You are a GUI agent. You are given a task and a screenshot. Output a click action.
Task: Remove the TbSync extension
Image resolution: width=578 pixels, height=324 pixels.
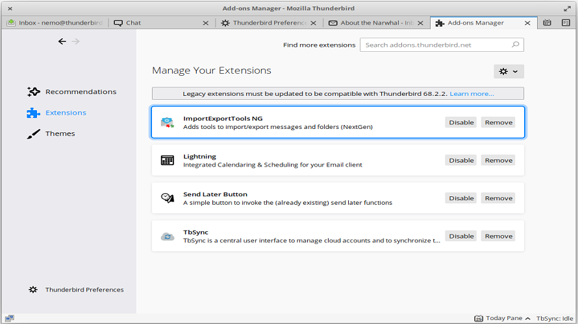point(498,236)
